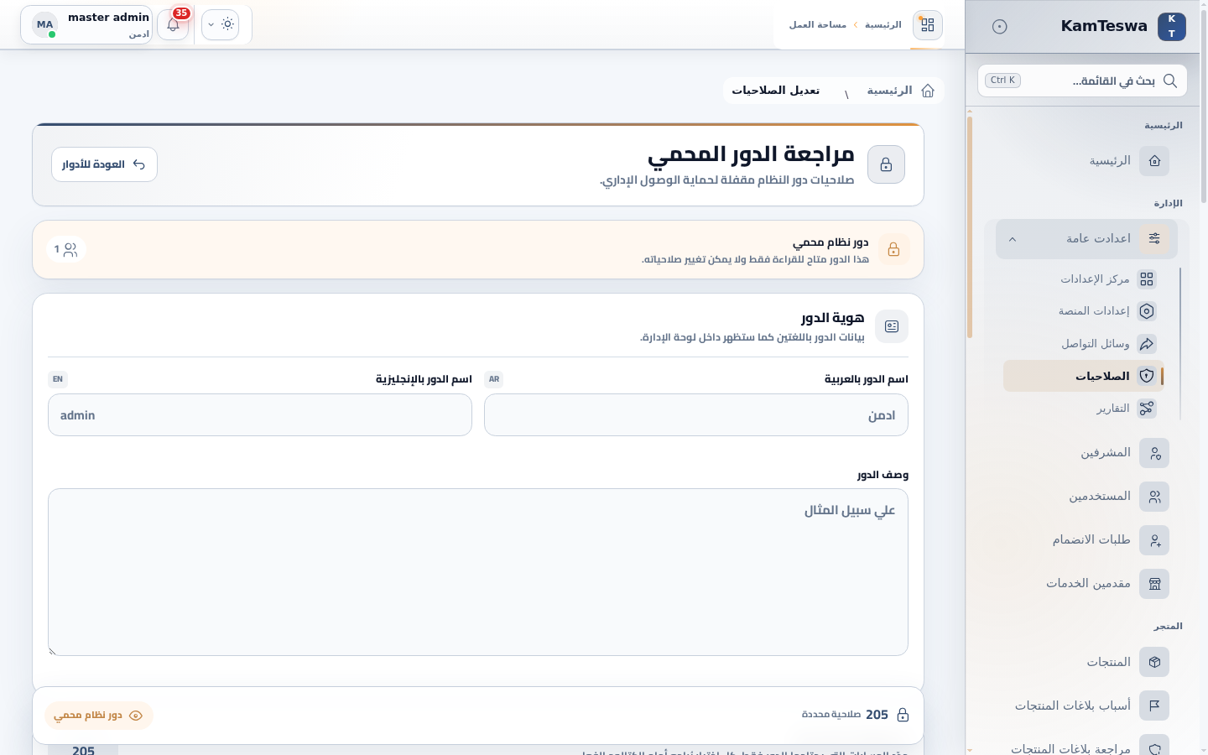Click the add-user icon of طلبات الانضمام
Screen dimensions: 1208x755
[x=1154, y=540]
